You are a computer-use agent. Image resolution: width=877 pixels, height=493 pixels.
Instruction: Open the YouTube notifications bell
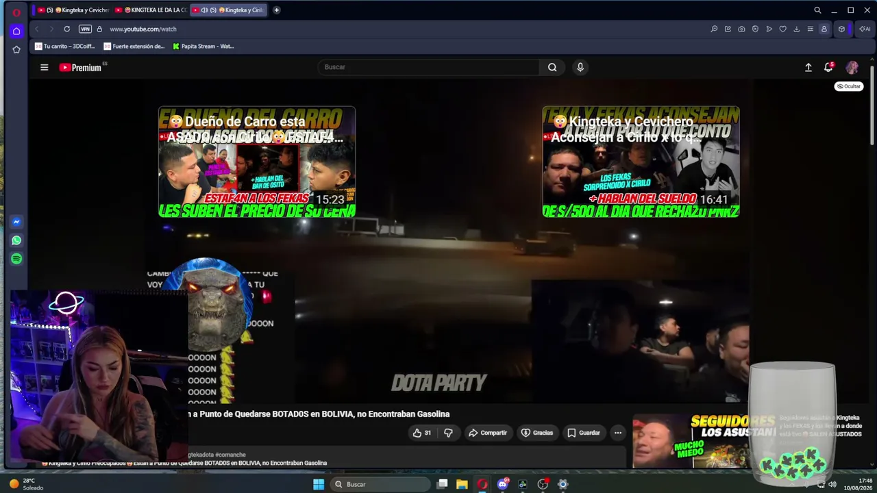coord(828,67)
